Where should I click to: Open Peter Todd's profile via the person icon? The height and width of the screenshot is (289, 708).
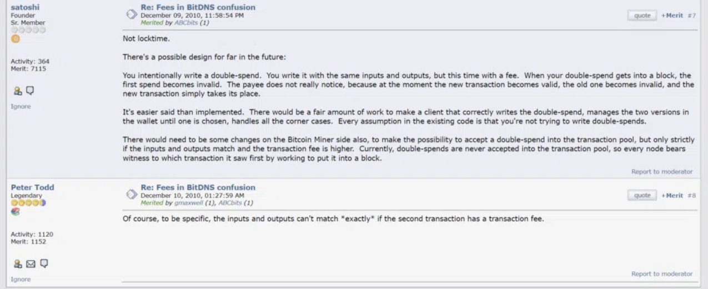tap(17, 264)
